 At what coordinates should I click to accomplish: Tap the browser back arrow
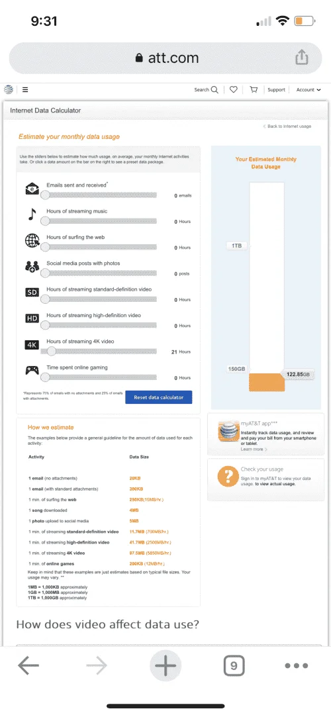click(x=28, y=666)
